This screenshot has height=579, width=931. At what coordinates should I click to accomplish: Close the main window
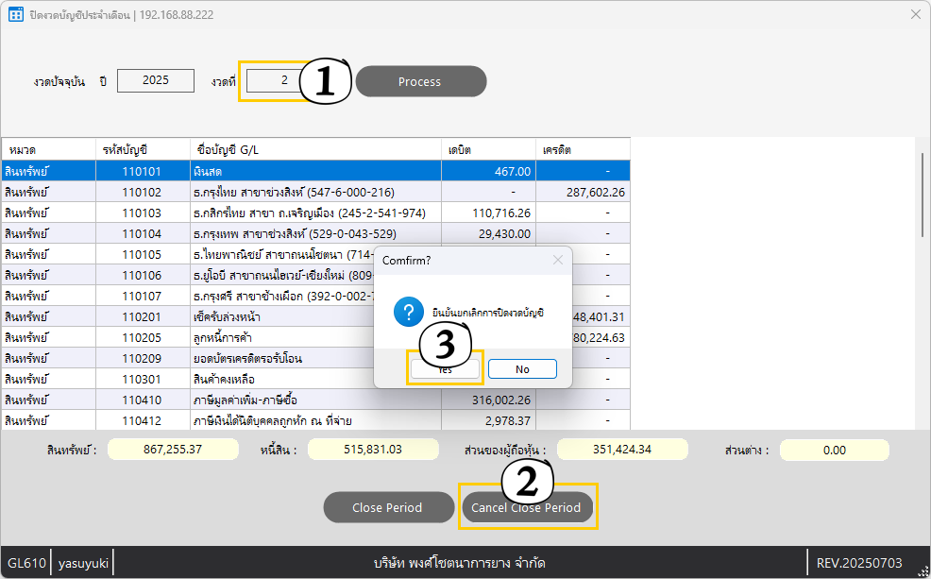click(916, 14)
